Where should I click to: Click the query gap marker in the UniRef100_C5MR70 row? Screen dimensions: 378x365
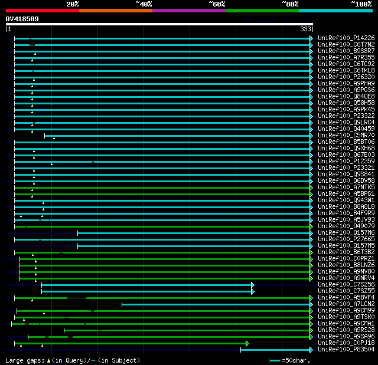pyautogui.click(x=54, y=138)
